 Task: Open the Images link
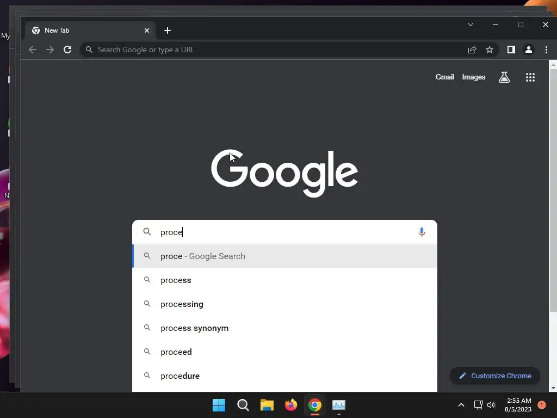tap(474, 77)
